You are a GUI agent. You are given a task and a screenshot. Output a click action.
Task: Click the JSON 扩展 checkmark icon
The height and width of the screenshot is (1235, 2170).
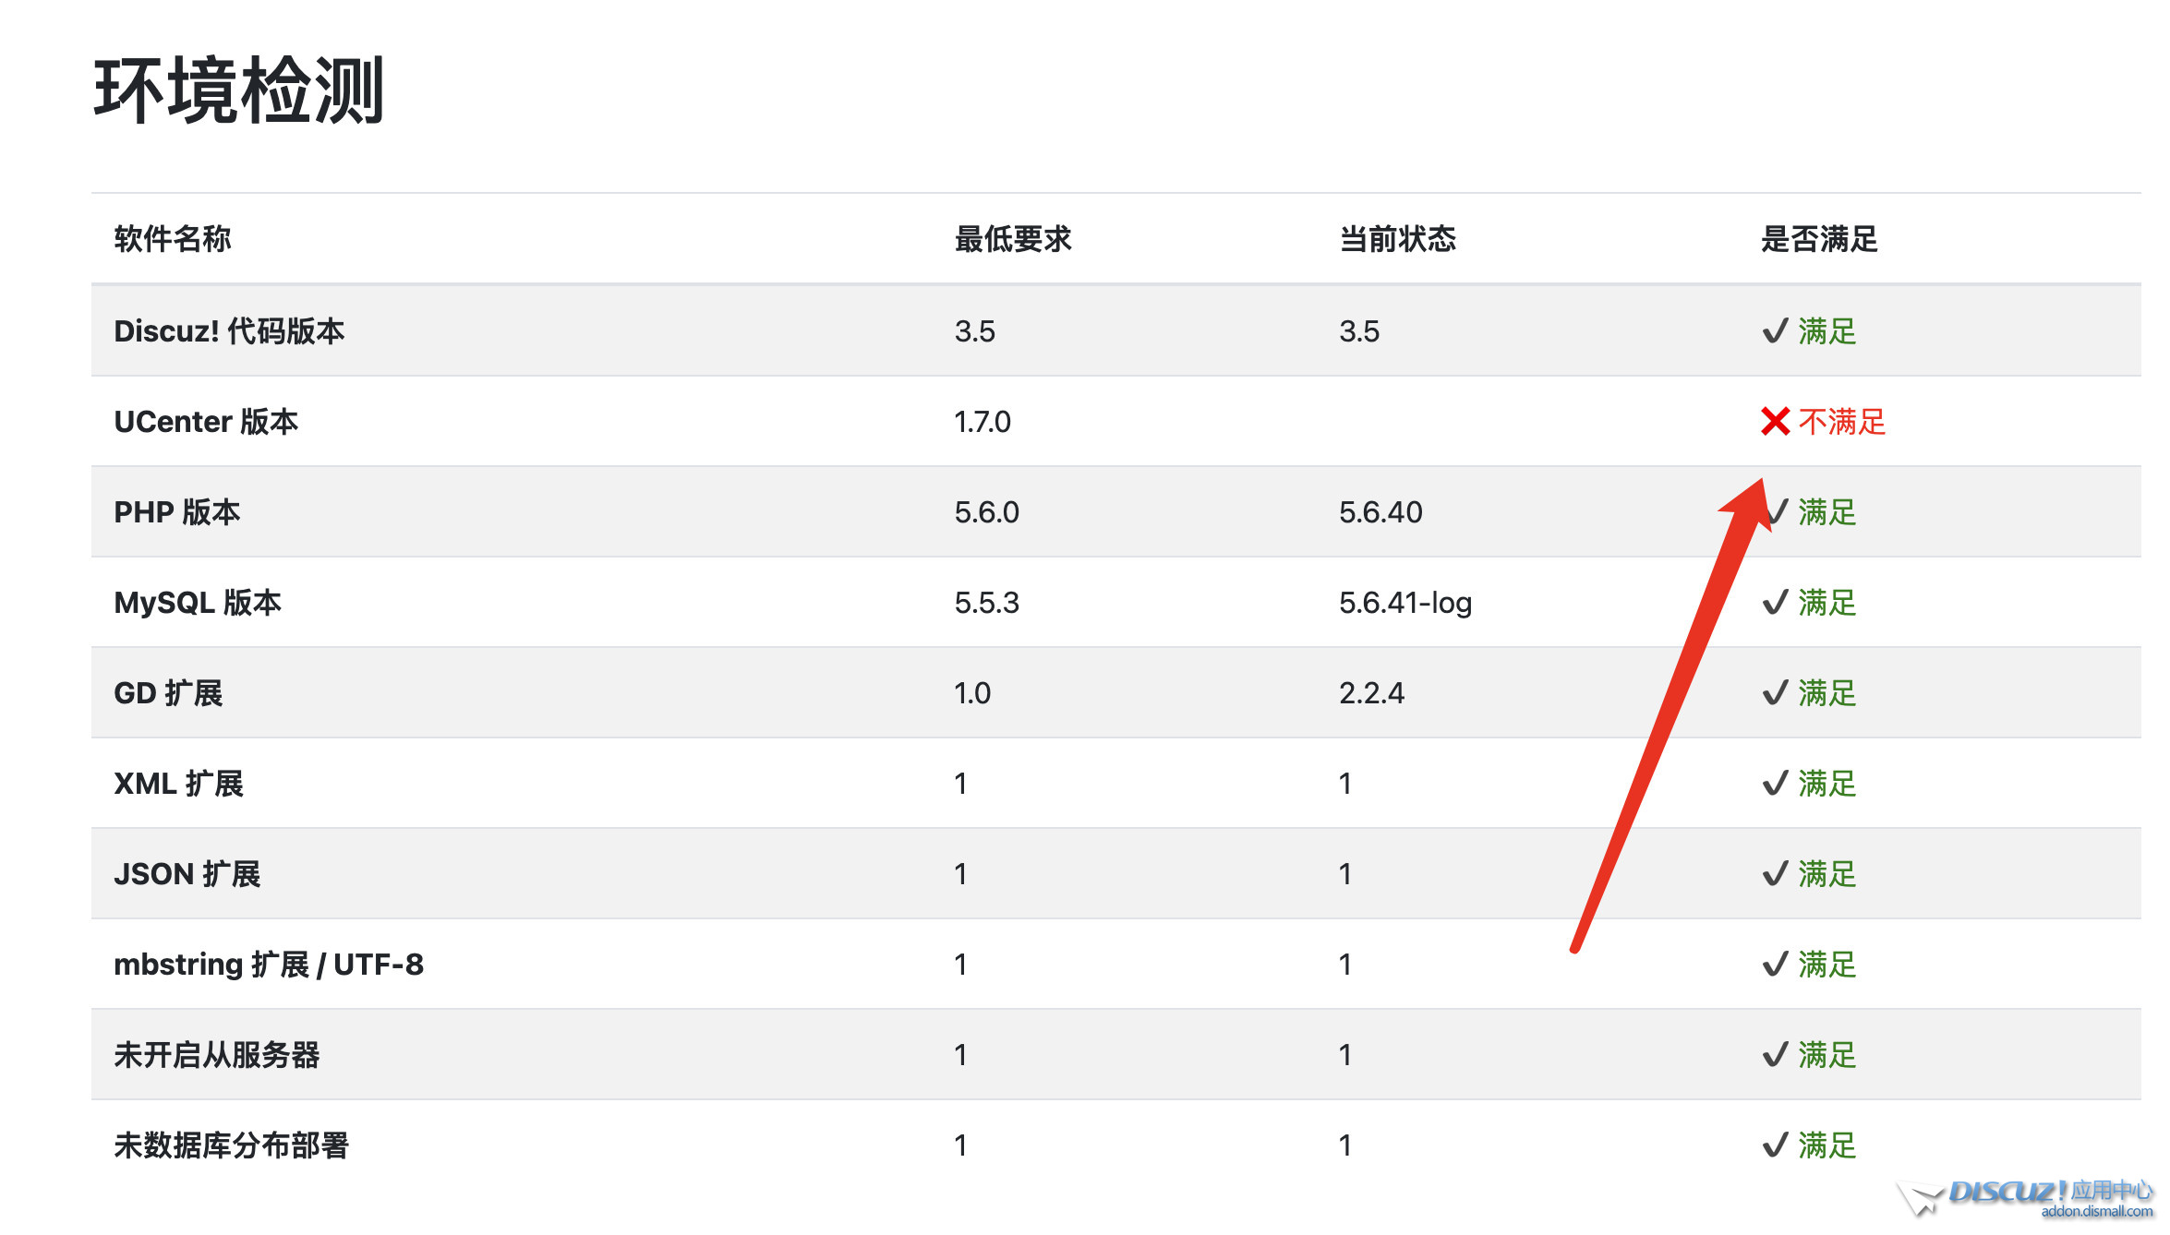coord(1774,874)
